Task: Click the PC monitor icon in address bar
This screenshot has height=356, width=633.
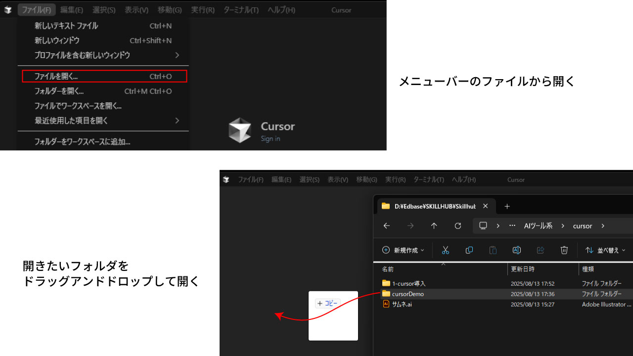Action: 483,225
